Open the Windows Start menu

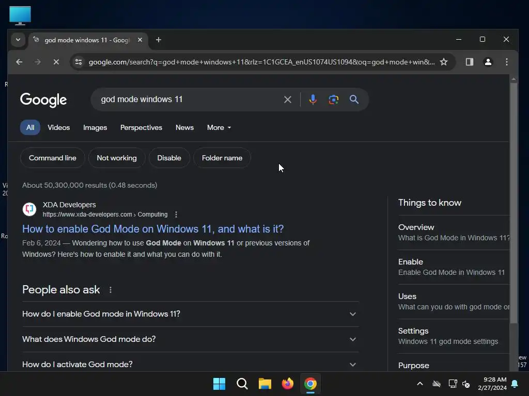coord(219,384)
